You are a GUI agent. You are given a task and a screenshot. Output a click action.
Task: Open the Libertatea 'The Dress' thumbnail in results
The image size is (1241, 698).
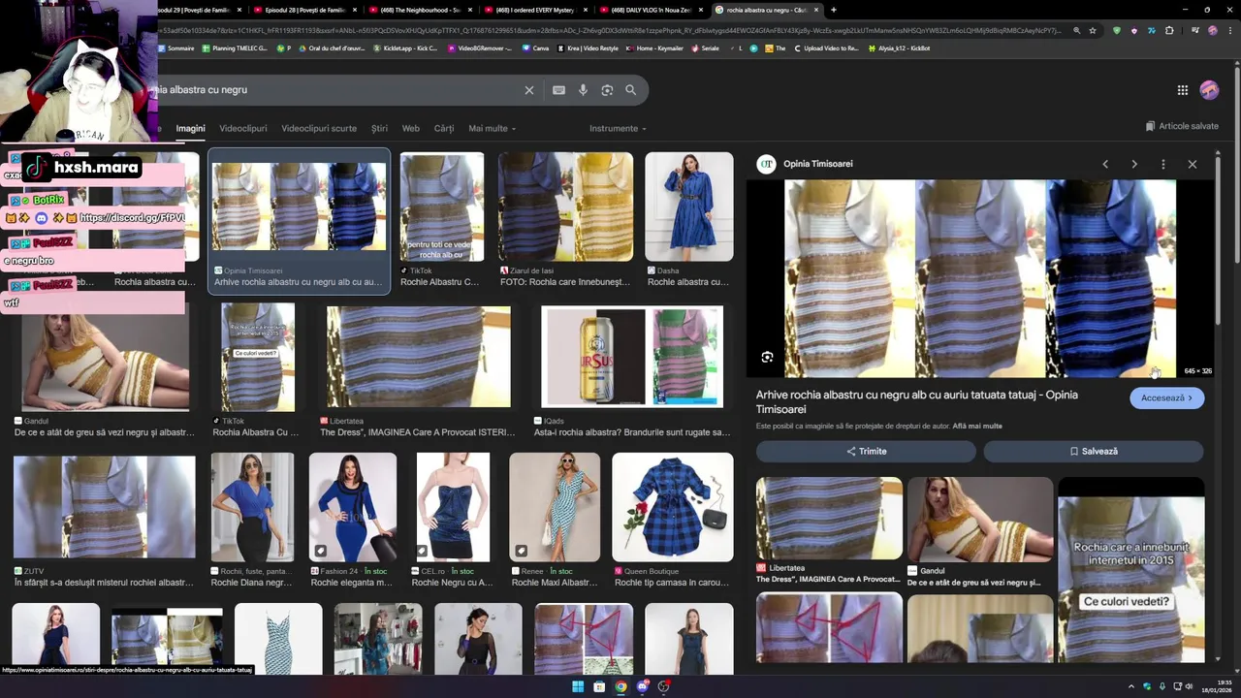(x=419, y=357)
